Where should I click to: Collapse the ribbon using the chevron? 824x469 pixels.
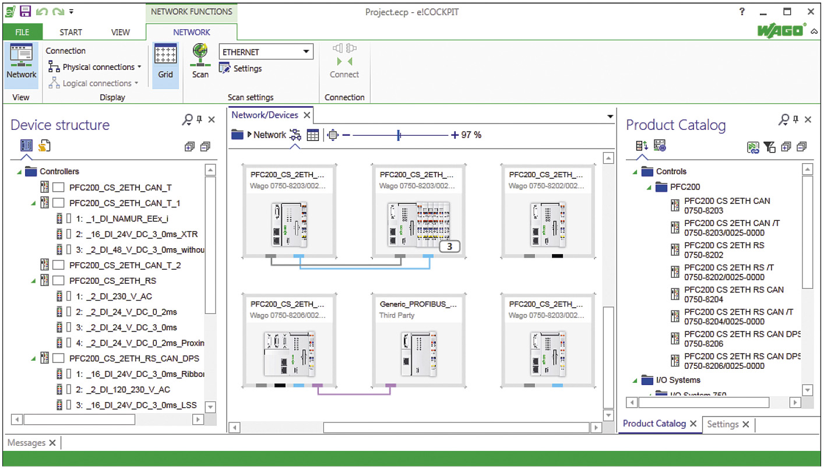pyautogui.click(x=814, y=31)
